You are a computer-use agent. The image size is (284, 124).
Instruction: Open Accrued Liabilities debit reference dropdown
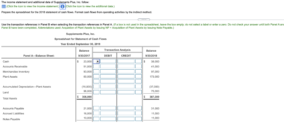[x=96, y=113]
